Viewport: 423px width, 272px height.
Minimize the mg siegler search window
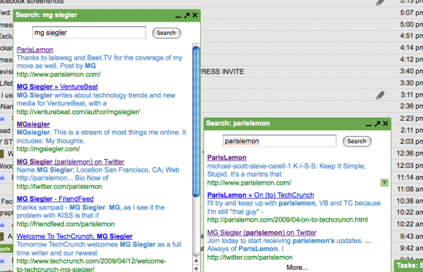click(x=178, y=17)
